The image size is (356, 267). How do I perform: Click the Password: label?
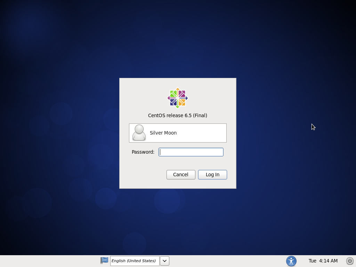(143, 152)
